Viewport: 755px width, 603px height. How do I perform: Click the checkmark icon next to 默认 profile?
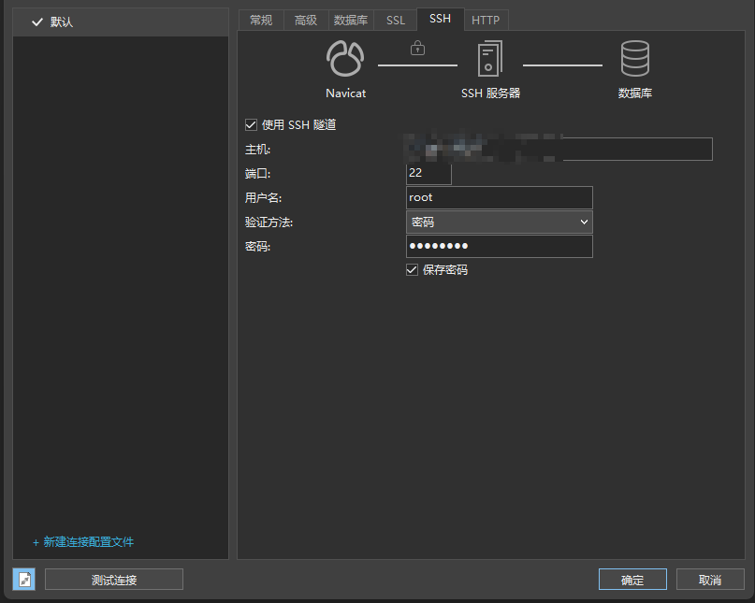pyautogui.click(x=37, y=21)
